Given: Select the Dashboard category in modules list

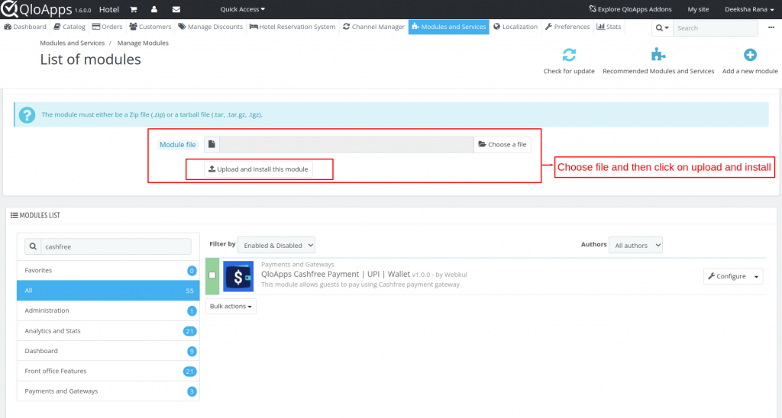Looking at the screenshot, I should 108,351.
